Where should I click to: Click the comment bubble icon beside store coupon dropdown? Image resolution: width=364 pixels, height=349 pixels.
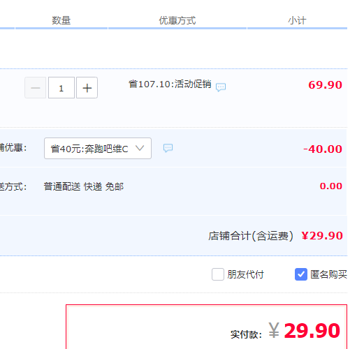[x=168, y=148]
